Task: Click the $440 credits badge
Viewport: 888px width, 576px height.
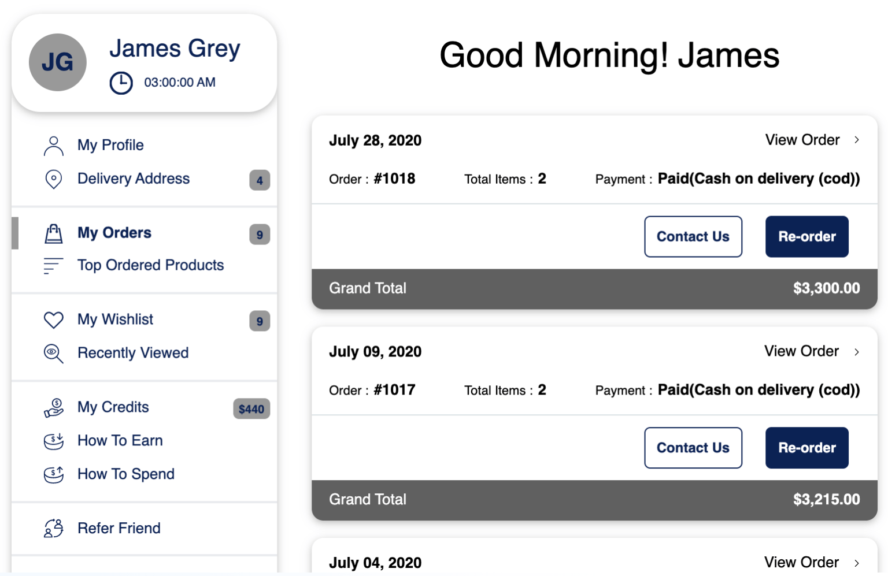Action: pyautogui.click(x=251, y=409)
